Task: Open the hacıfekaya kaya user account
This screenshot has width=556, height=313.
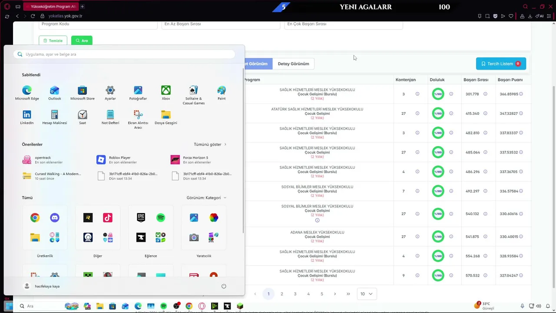Action: [x=42, y=286]
